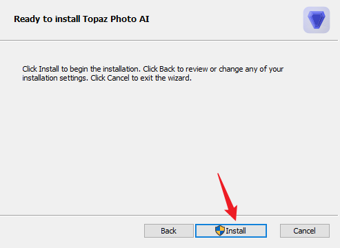The width and height of the screenshot is (340, 248).
Task: Cancel the Topaz Photo AI setup wizard
Action: (x=305, y=231)
